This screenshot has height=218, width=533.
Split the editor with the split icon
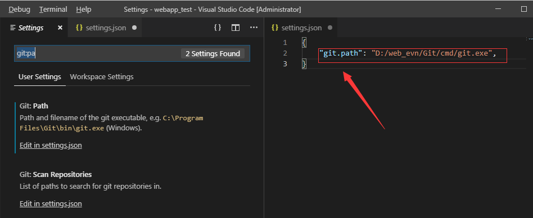tap(236, 28)
